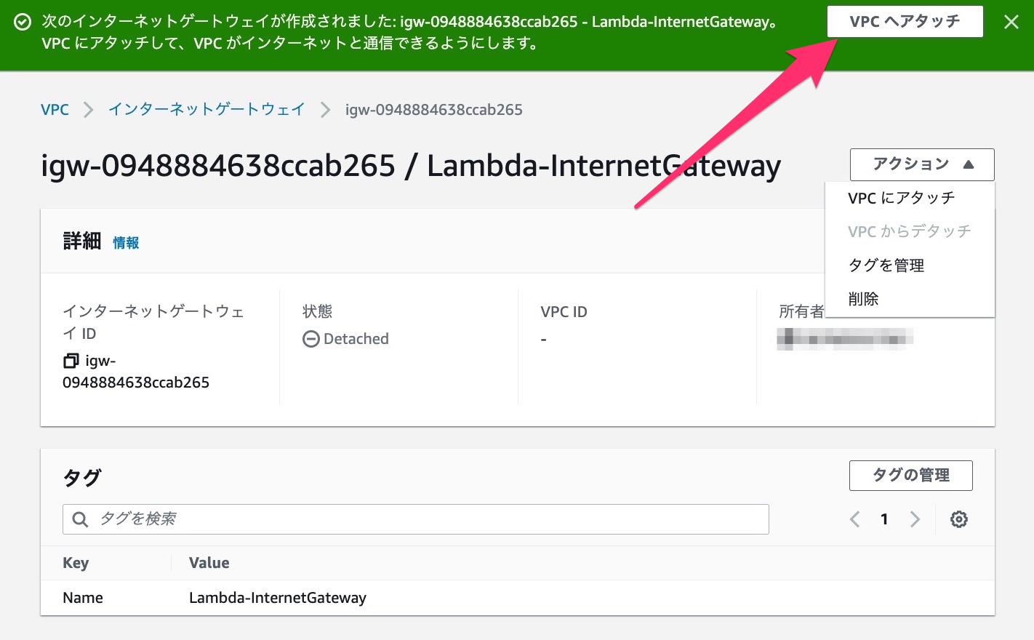Click 削除 in the actions menu
Image resolution: width=1034 pixels, height=640 pixels.
(x=863, y=298)
